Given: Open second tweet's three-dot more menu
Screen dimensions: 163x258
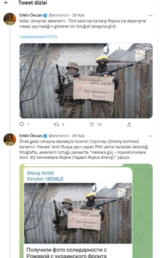Looking at the screenshot, I should pos(150,136).
